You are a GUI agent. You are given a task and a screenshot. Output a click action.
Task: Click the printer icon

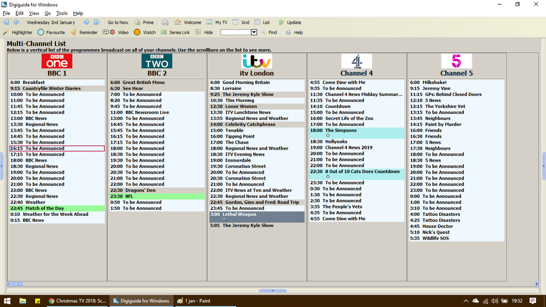165,22
